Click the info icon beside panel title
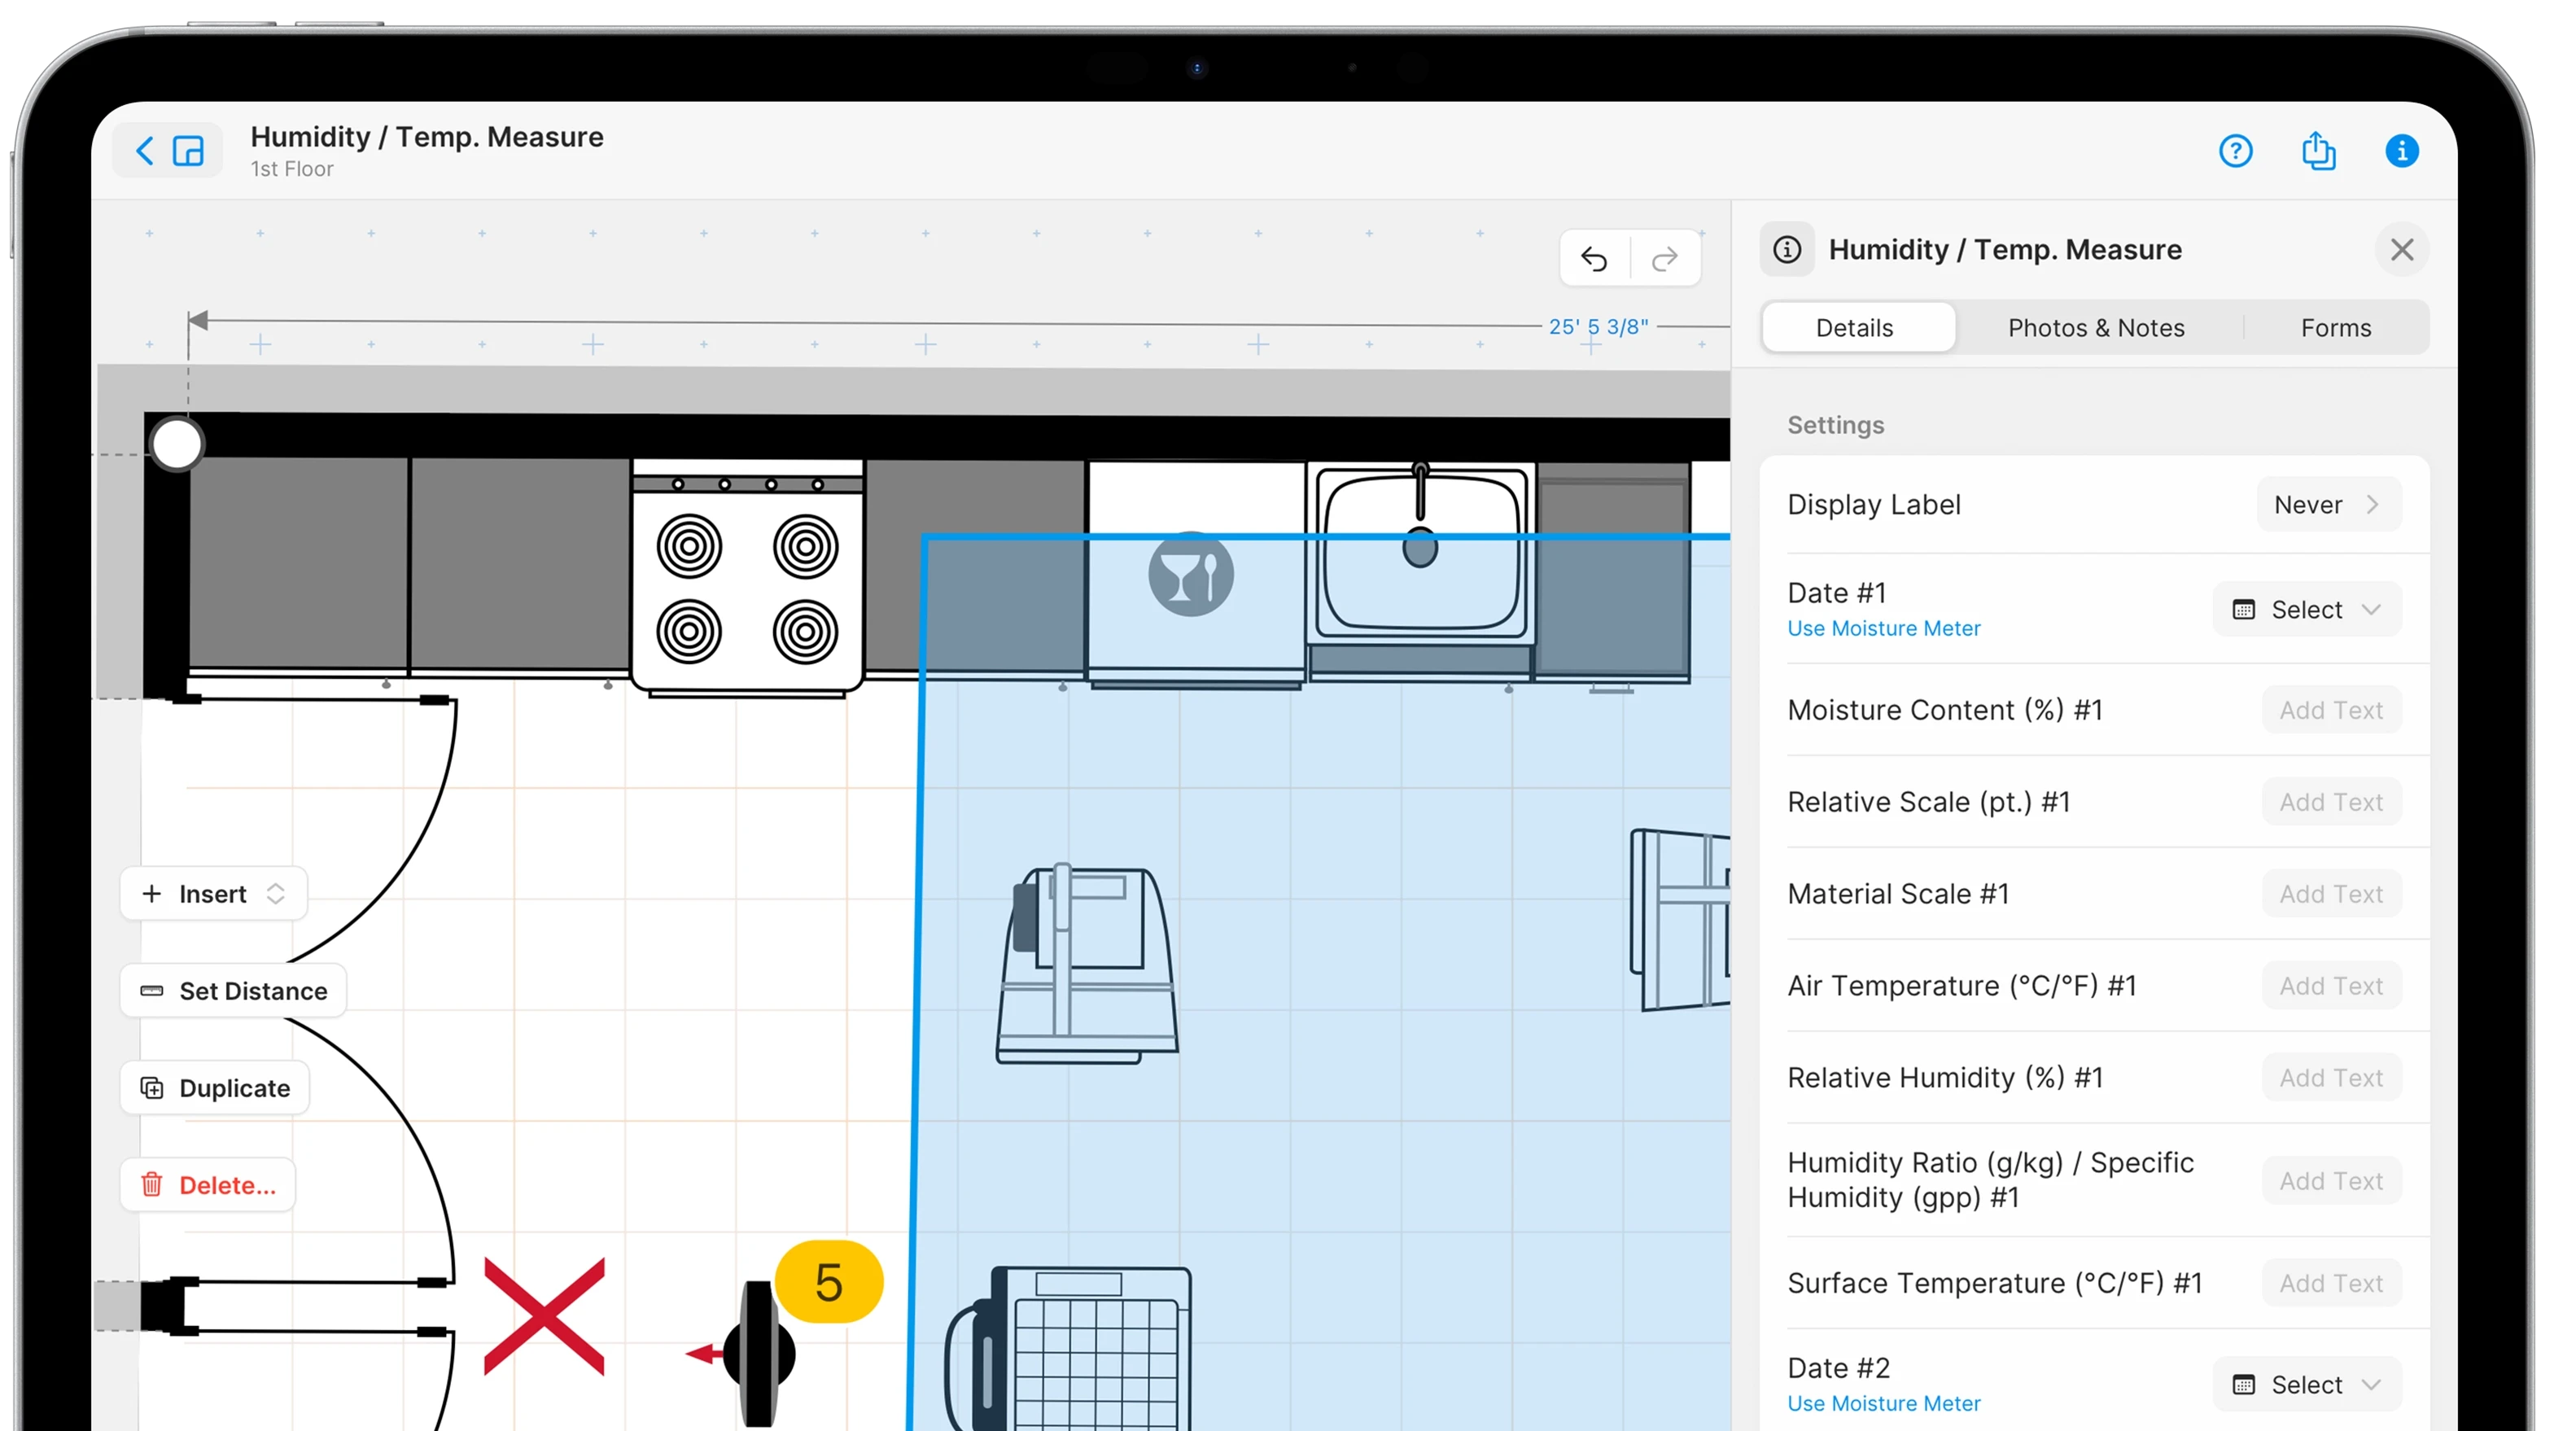Image resolution: width=2576 pixels, height=1431 pixels. click(x=1787, y=250)
